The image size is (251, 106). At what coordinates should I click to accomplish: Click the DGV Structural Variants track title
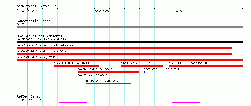click(x=39, y=36)
